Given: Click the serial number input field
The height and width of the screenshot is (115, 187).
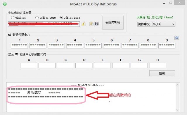Looking at the screenshot, I should [44, 24].
